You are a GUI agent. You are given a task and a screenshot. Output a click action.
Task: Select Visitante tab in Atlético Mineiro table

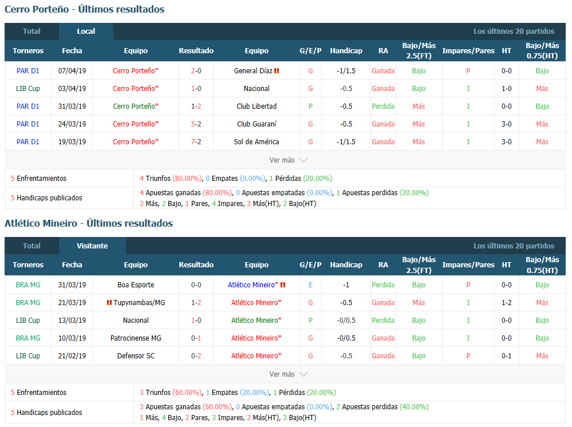[x=92, y=246]
